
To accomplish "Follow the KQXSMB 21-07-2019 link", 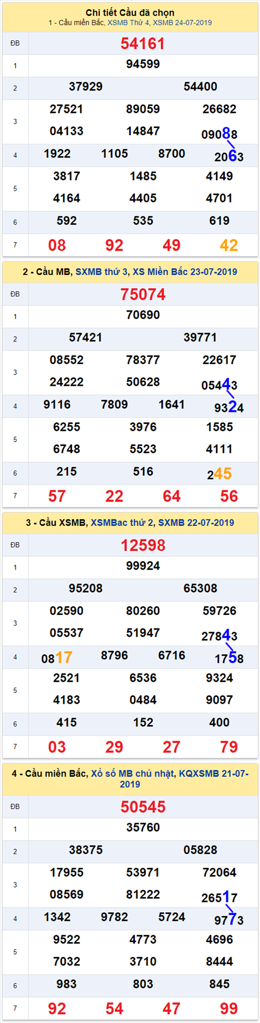I will pos(184,778).
